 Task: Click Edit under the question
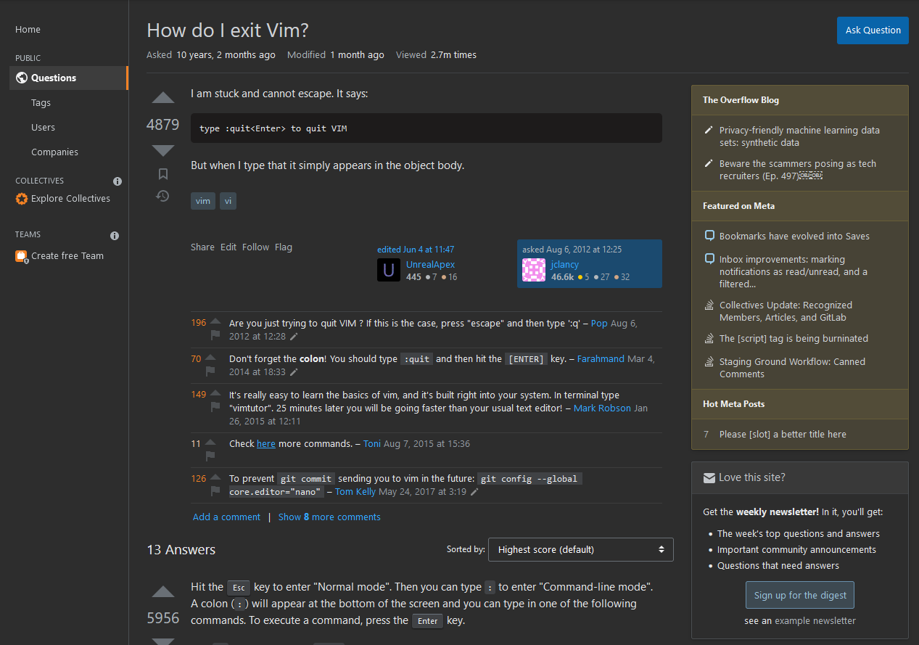pyautogui.click(x=228, y=247)
